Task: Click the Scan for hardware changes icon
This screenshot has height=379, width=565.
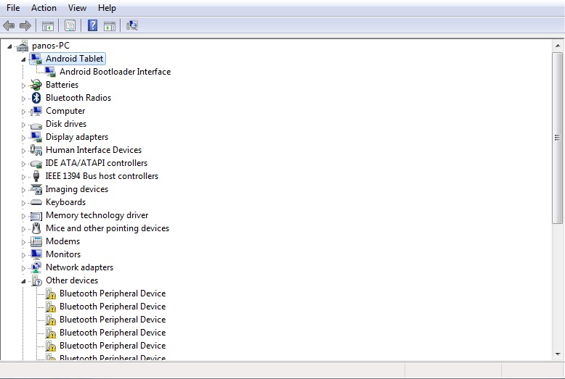Action: pyautogui.click(x=132, y=26)
